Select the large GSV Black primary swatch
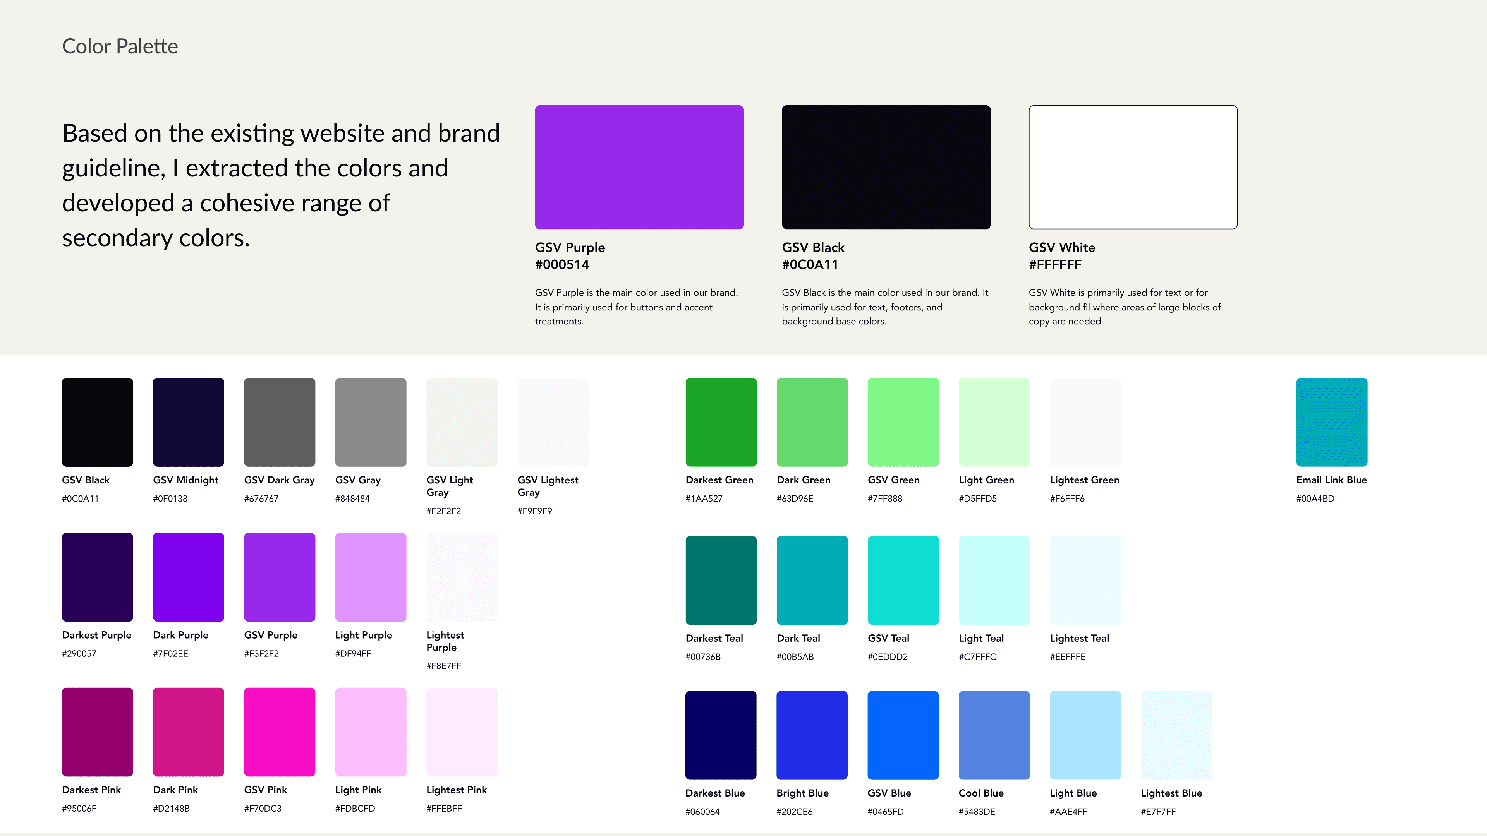Viewport: 1487px width, 836px height. [x=886, y=167]
